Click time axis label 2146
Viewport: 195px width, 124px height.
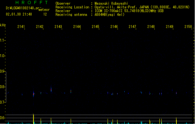[114, 27]
